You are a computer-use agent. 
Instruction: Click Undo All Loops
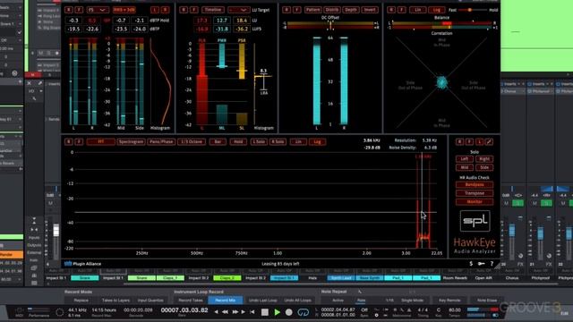tap(297, 301)
